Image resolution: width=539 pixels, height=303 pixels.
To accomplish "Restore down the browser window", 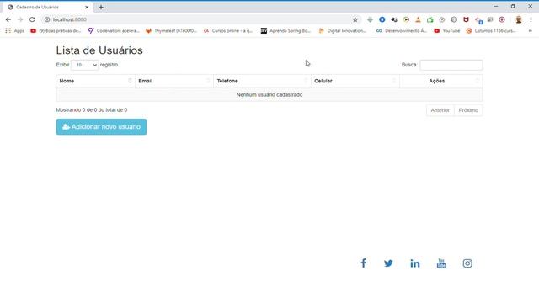I will pos(513,6).
